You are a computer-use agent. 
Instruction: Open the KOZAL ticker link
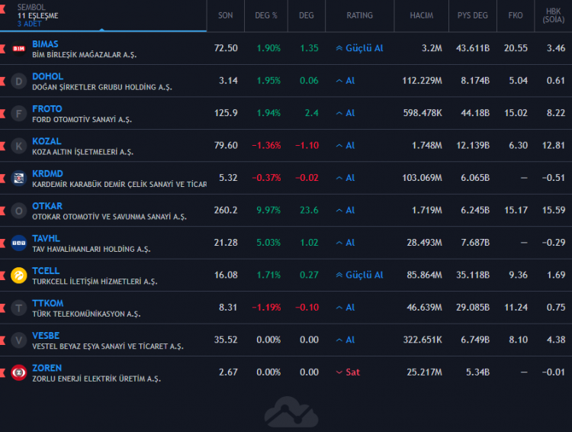tap(47, 141)
